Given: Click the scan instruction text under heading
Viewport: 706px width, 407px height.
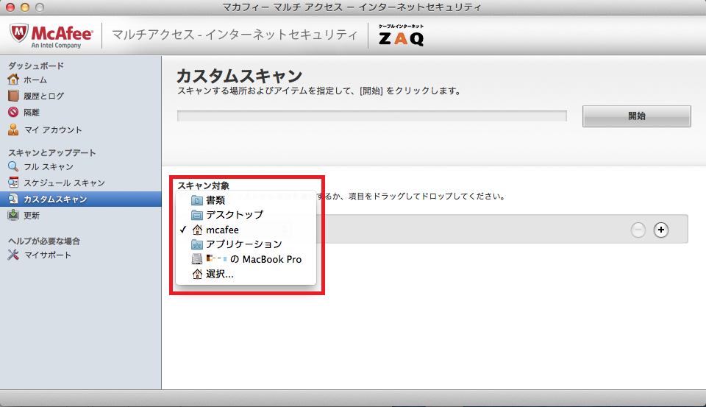Looking at the screenshot, I should tap(319, 91).
